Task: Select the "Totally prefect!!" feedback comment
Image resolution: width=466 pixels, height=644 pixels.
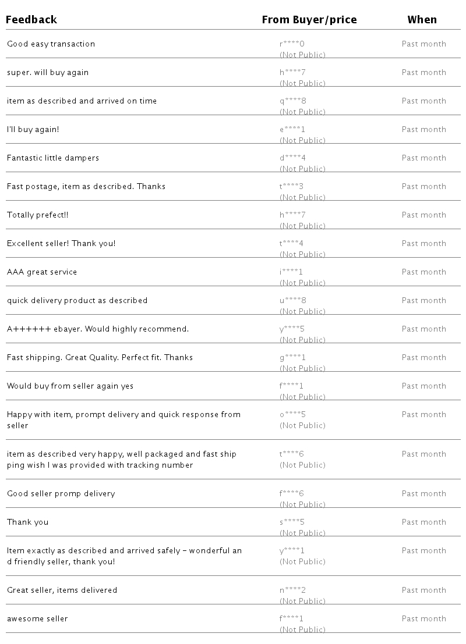Action: 38,215
